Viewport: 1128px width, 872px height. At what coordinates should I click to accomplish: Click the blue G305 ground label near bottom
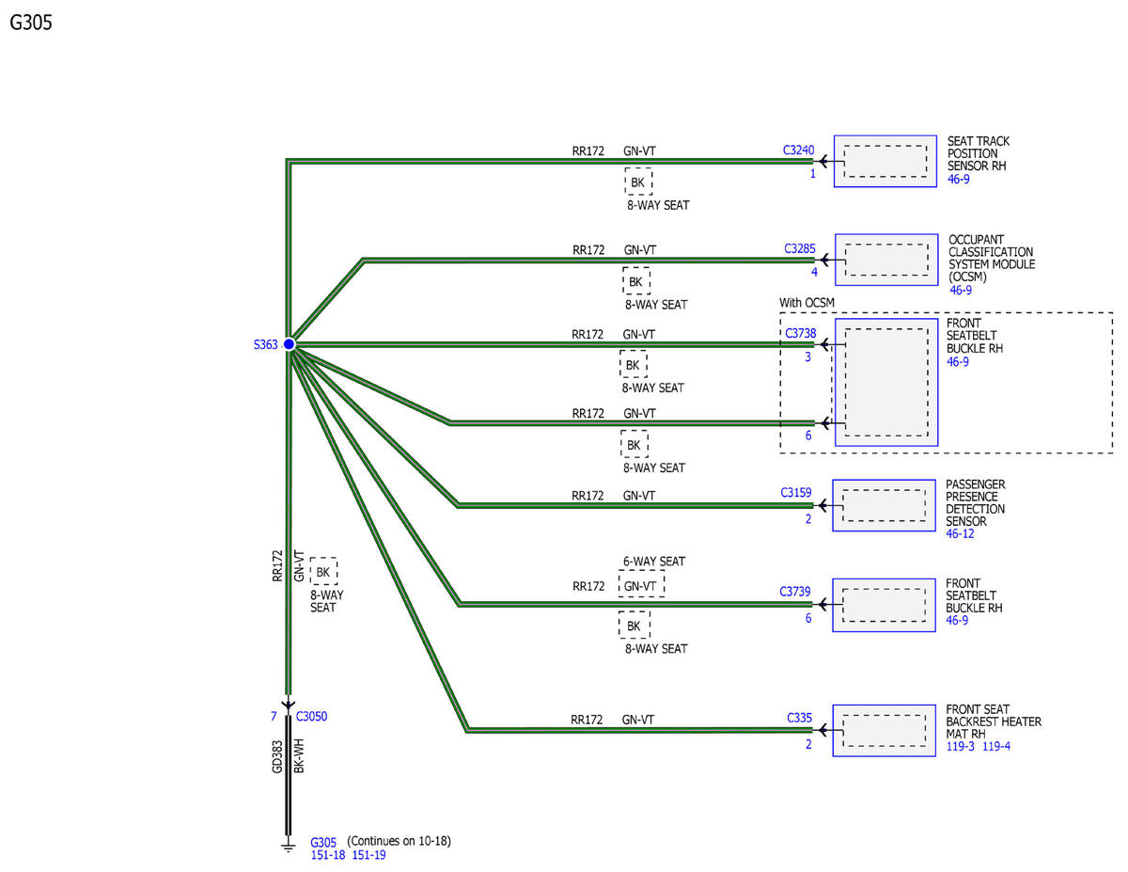[x=323, y=842]
